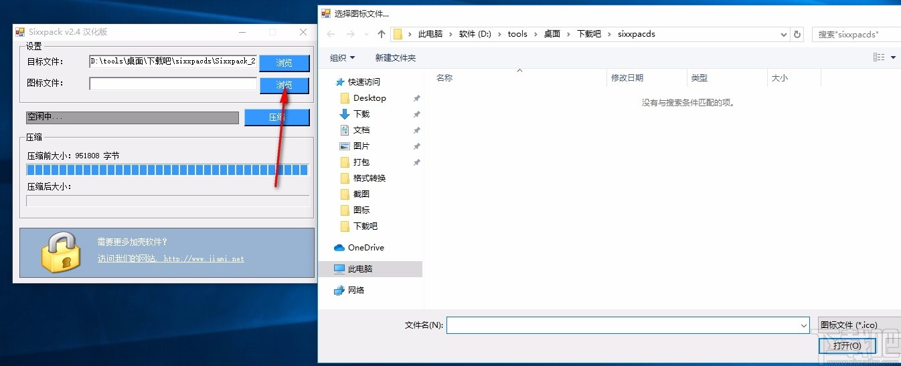
Task: Click the empty icon file field
Action: tap(173, 83)
